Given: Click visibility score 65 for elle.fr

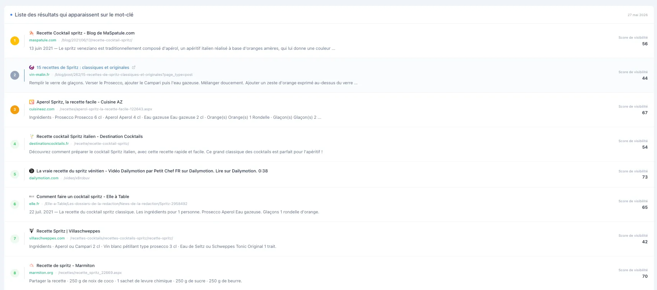Looking at the screenshot, I should coord(645,207).
